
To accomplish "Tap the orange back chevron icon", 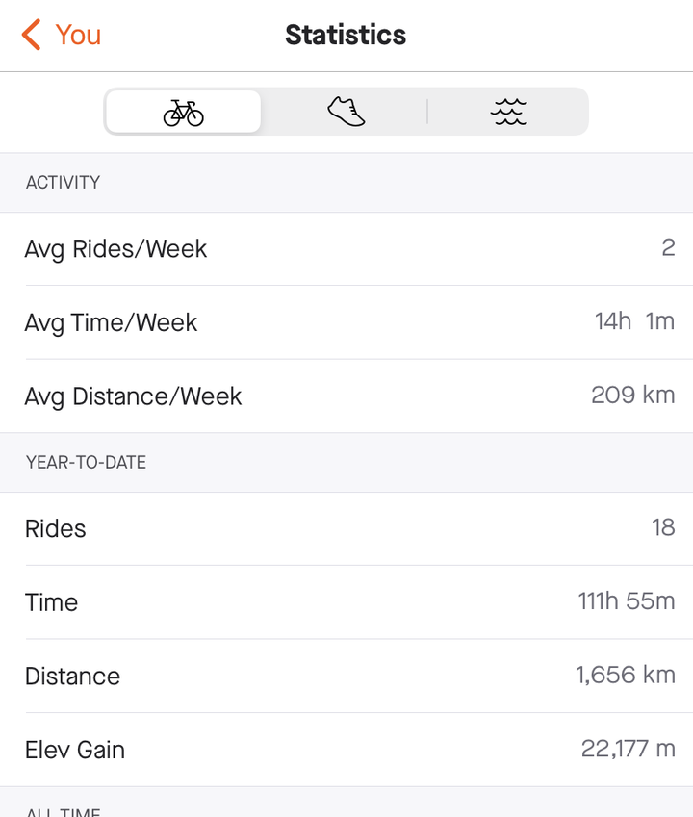I will [31, 35].
